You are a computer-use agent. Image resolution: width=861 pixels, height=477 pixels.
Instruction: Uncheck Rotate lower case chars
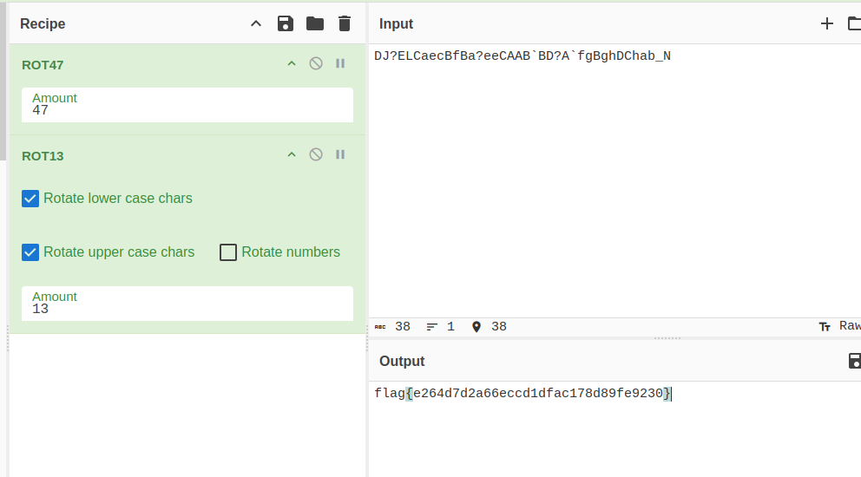(x=30, y=199)
